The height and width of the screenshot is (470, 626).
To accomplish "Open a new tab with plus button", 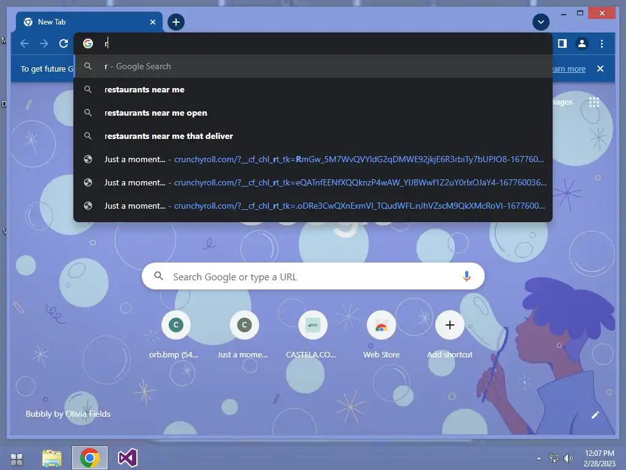I will [176, 22].
